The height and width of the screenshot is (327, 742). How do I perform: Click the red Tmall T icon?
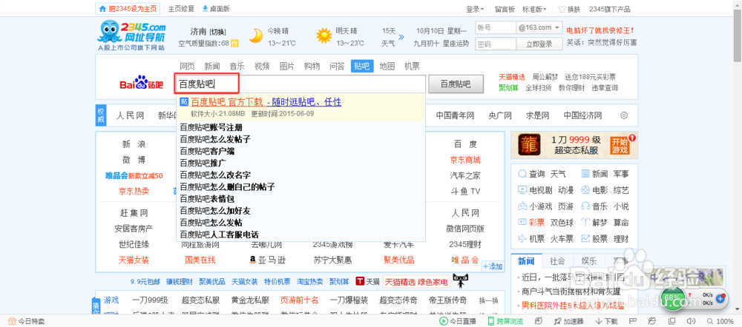click(x=360, y=281)
